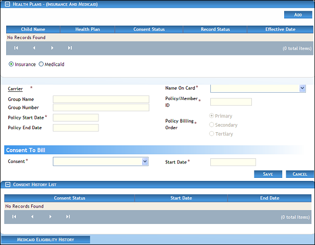Screen dimensions: 315x245
Task: Go to previous page in Consent History grid
Action: pyautogui.click(x=32, y=217)
